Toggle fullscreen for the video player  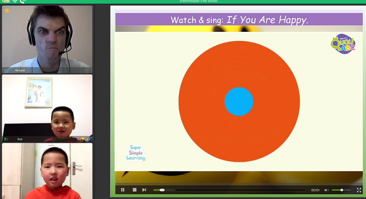pos(359,190)
